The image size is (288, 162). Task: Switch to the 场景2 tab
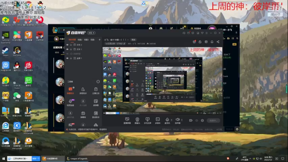80,40
